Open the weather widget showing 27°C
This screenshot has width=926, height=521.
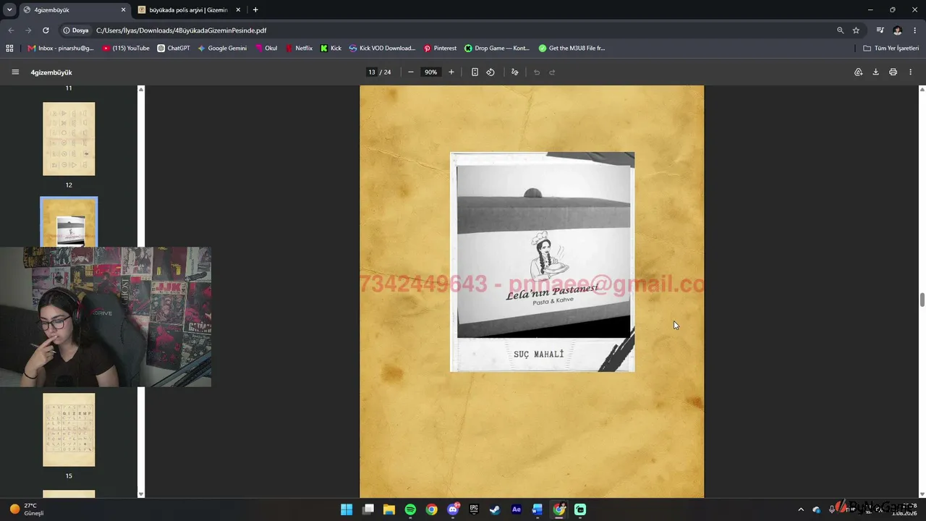point(27,509)
